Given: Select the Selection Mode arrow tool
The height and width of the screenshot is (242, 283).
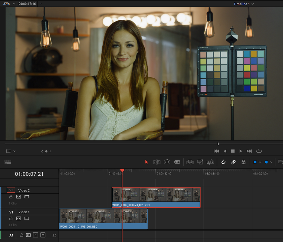Looking at the screenshot, I should tap(146, 162).
